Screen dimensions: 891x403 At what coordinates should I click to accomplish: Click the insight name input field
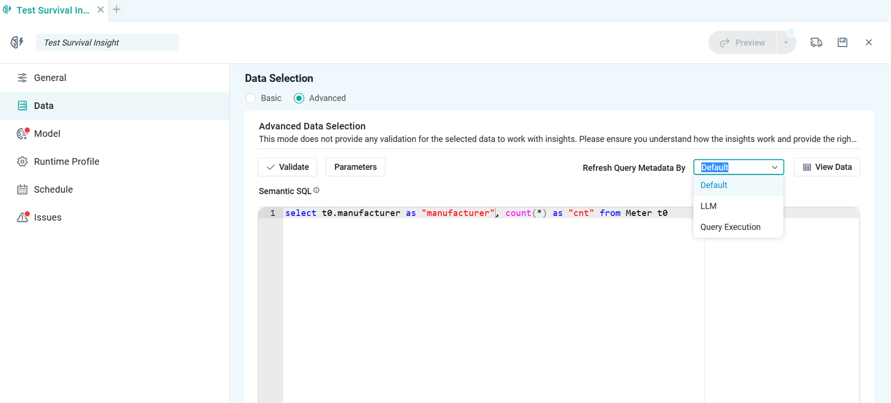(107, 43)
